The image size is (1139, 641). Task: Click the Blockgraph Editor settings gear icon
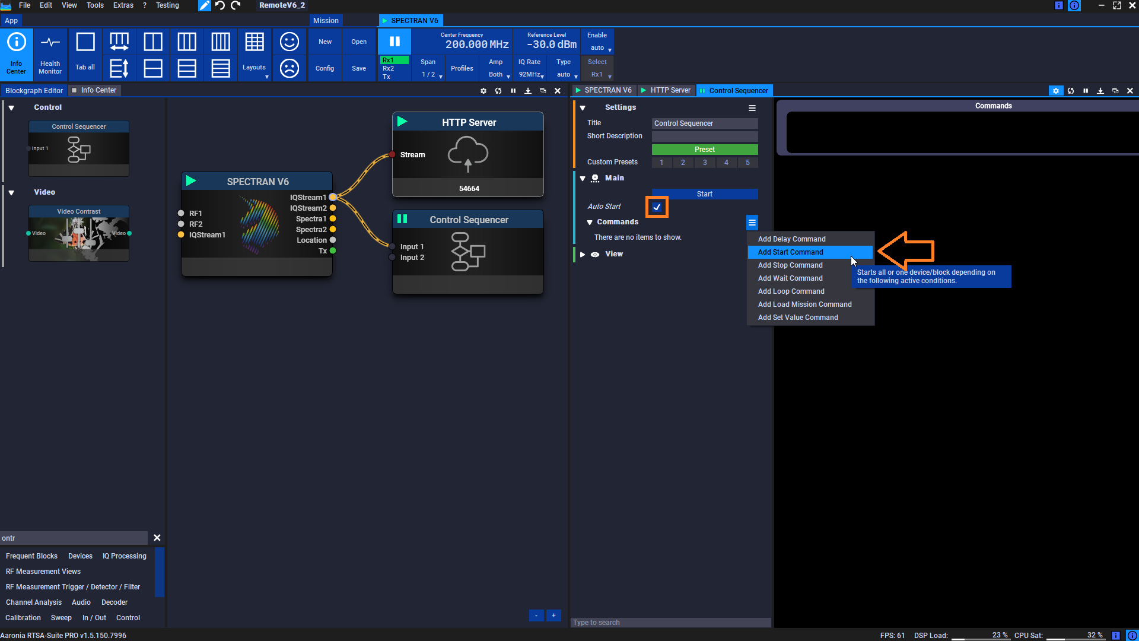tap(483, 91)
